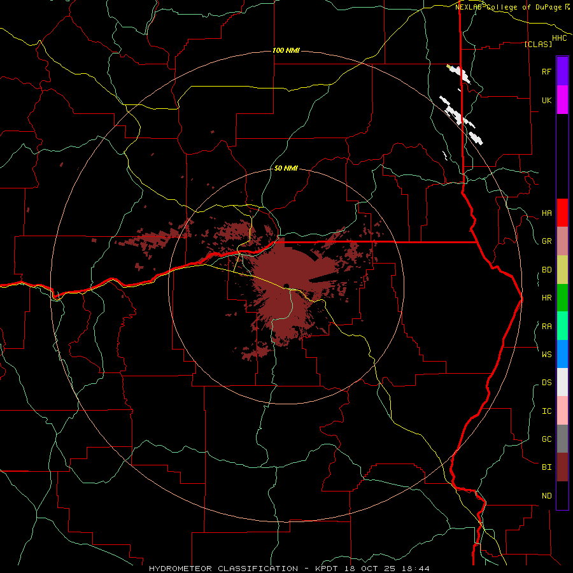
Task: Click the IC legend label
Action: (546, 411)
